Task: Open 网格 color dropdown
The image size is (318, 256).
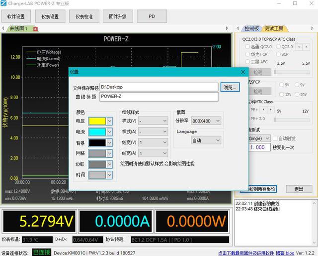Action: click(x=109, y=153)
